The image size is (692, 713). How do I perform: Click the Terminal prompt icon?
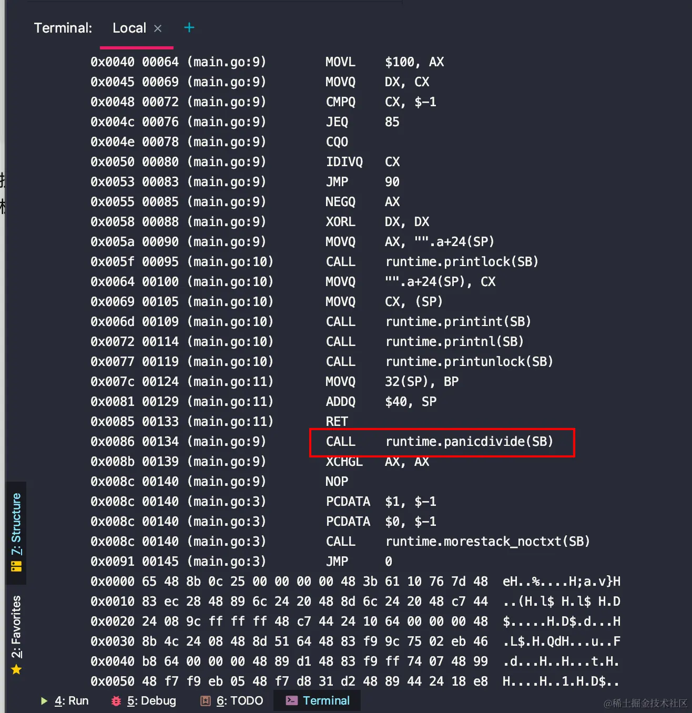pyautogui.click(x=292, y=700)
